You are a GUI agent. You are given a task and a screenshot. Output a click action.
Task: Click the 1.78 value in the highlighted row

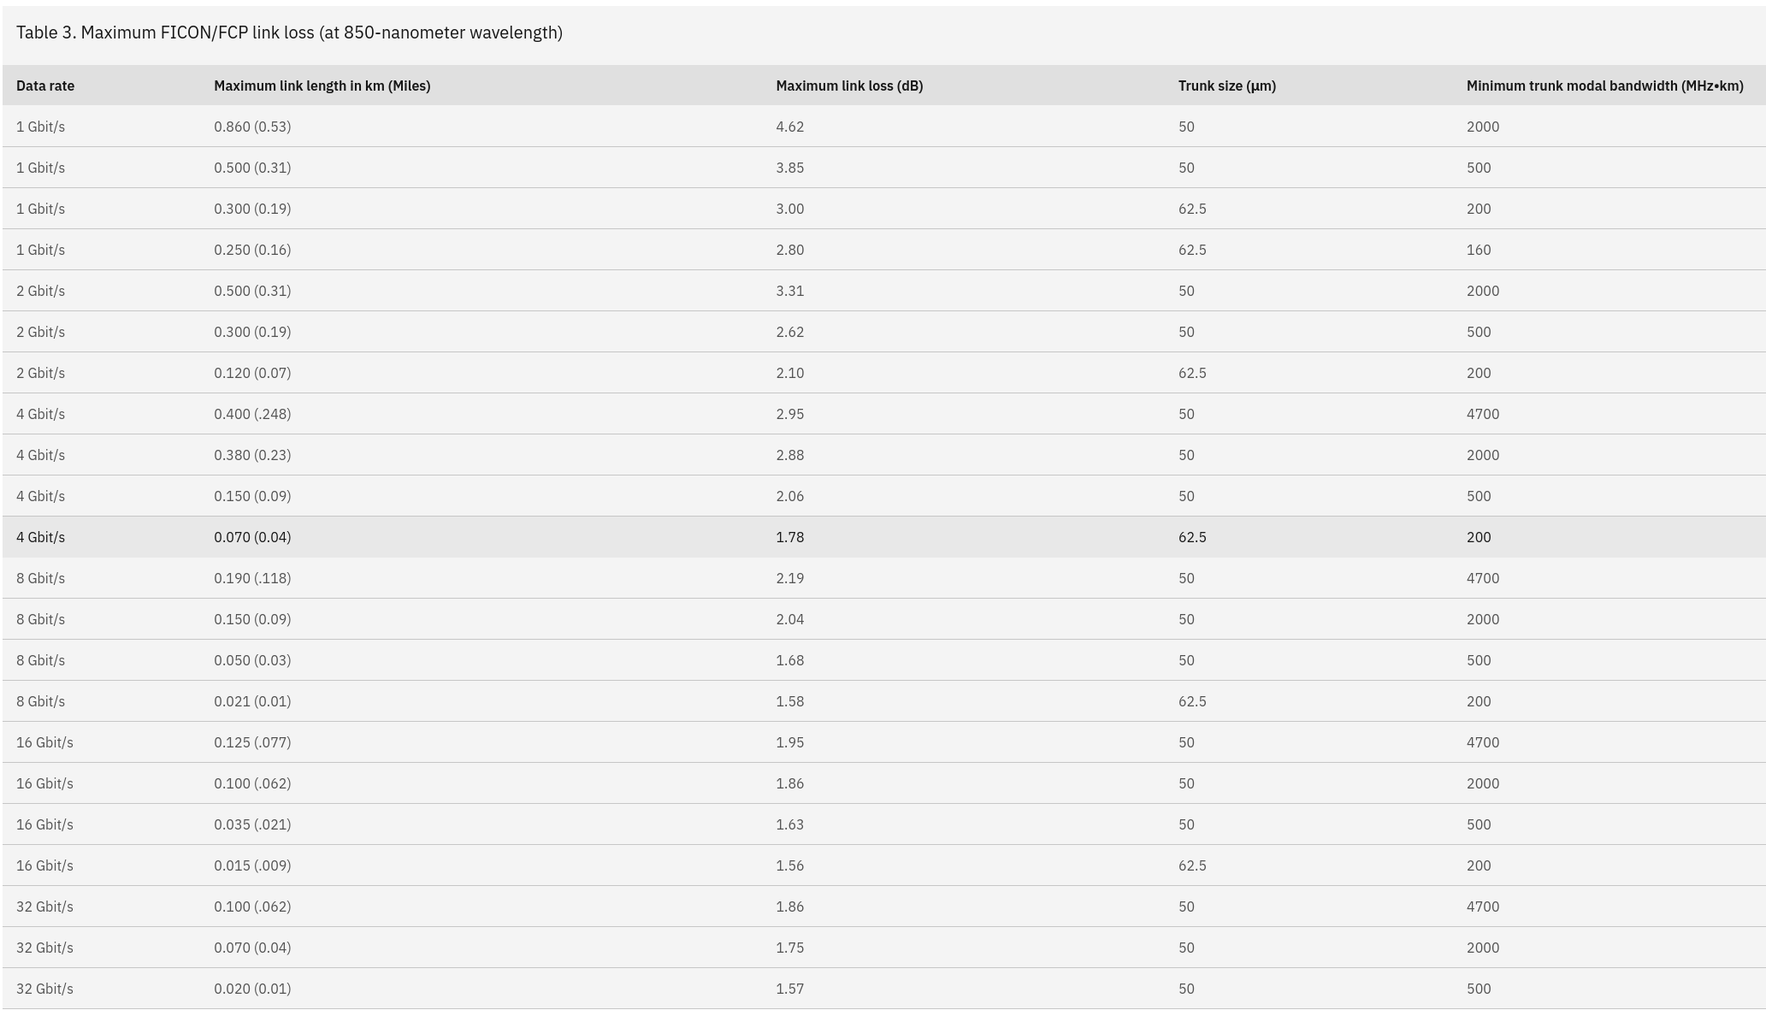tap(789, 537)
